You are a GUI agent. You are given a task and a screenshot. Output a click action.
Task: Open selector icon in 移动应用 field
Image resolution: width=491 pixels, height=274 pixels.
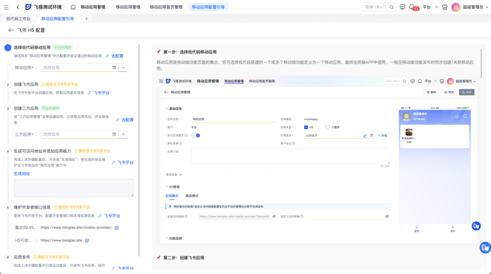coord(114,67)
